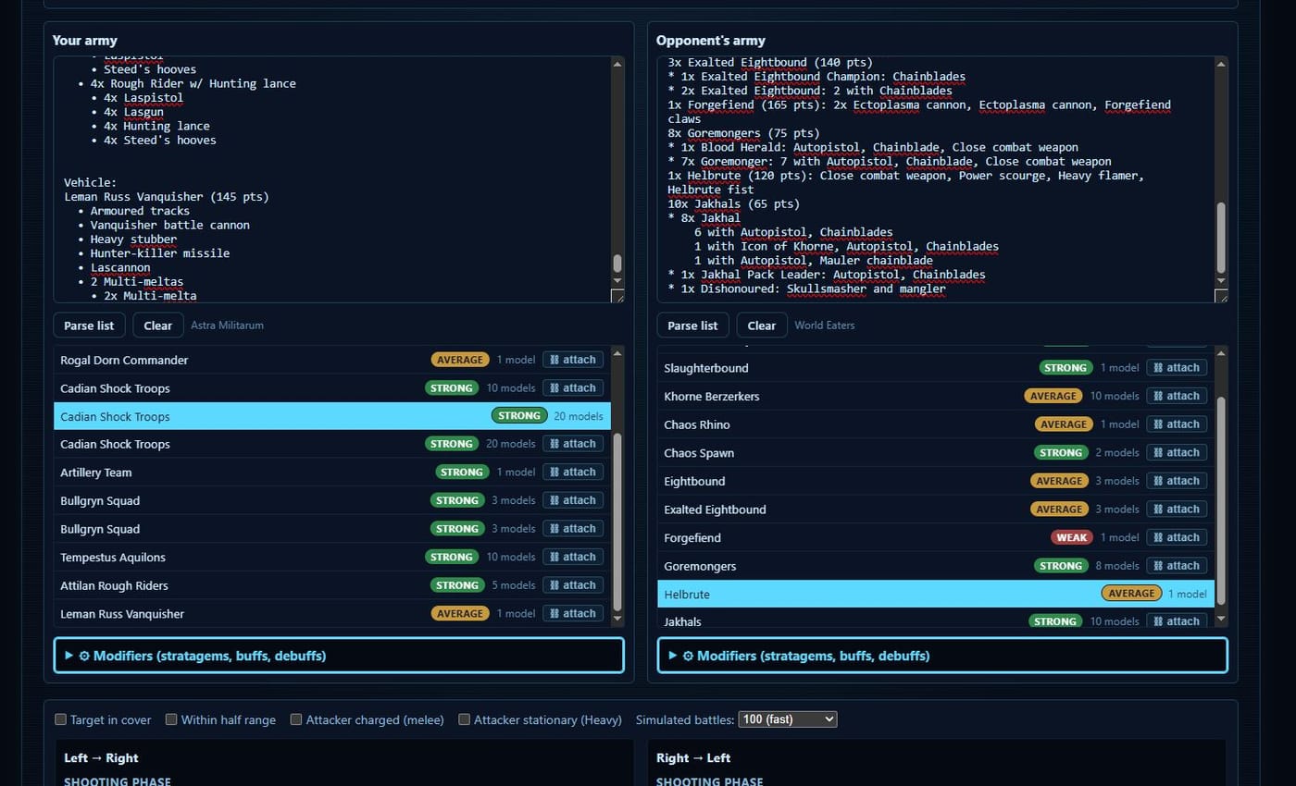Attach the 10-model Cadian Shock Troops
The height and width of the screenshot is (786, 1296).
pyautogui.click(x=573, y=387)
